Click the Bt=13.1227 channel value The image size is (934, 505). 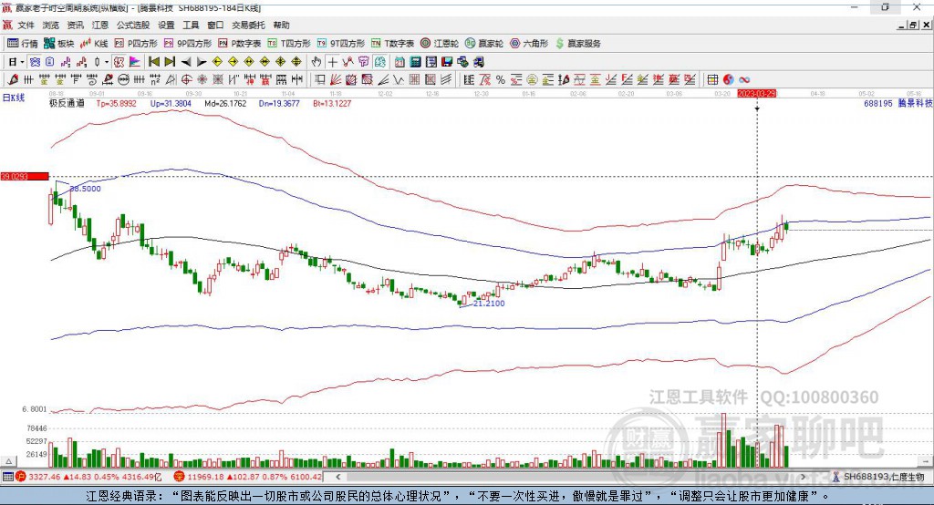click(332, 103)
